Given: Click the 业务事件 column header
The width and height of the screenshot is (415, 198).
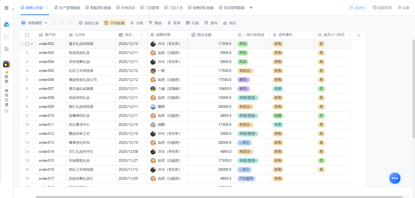Looking at the screenshot, I should [292, 35].
